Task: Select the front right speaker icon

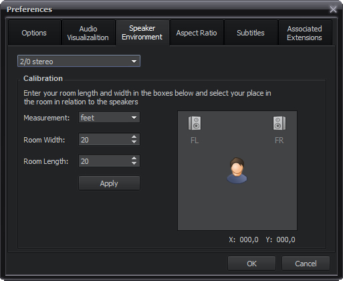Action: pyautogui.click(x=279, y=123)
